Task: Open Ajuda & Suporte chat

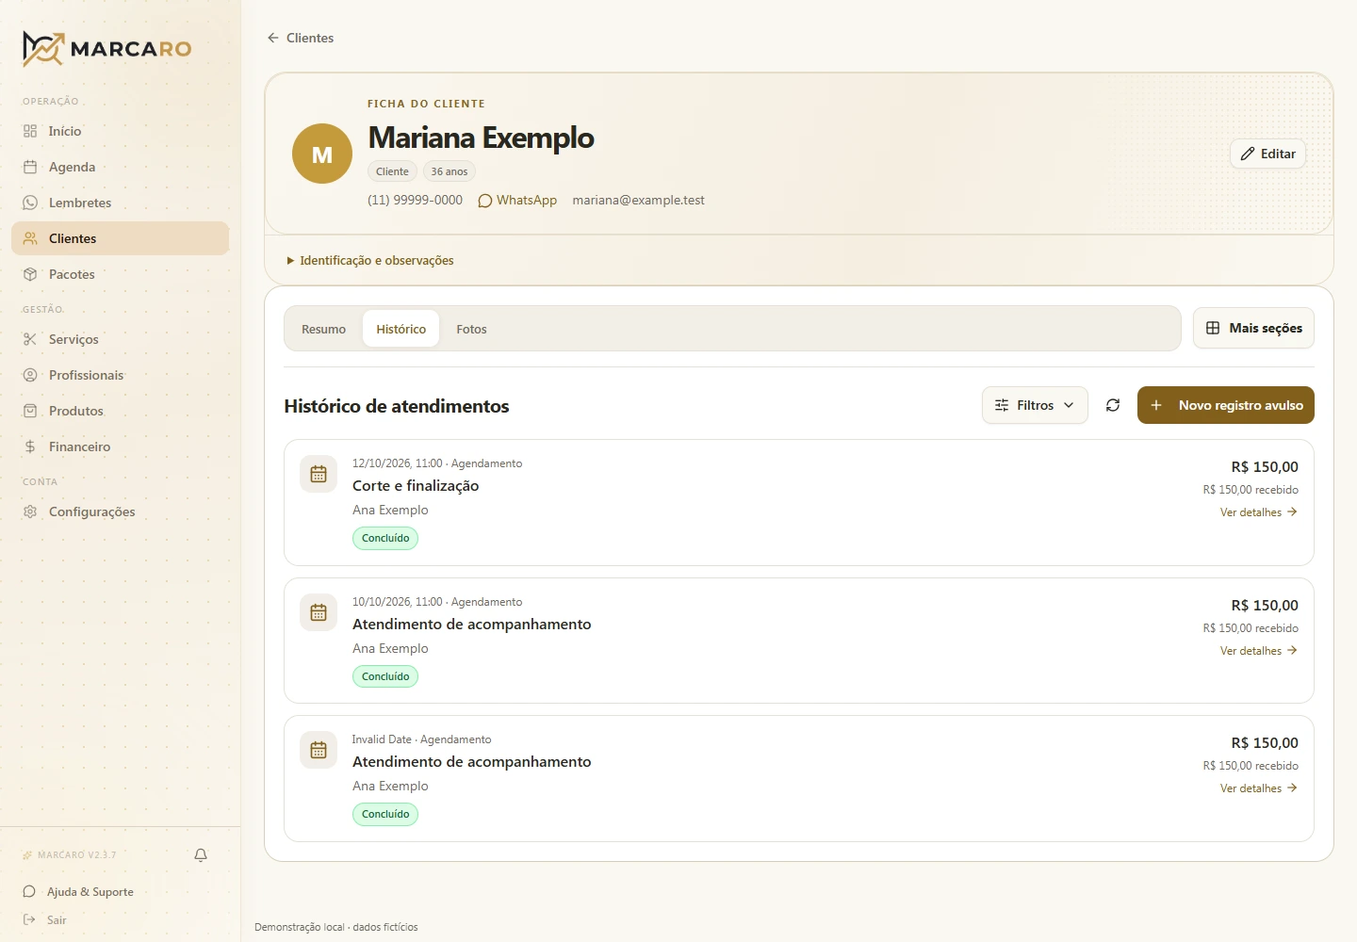Action: [x=79, y=892]
